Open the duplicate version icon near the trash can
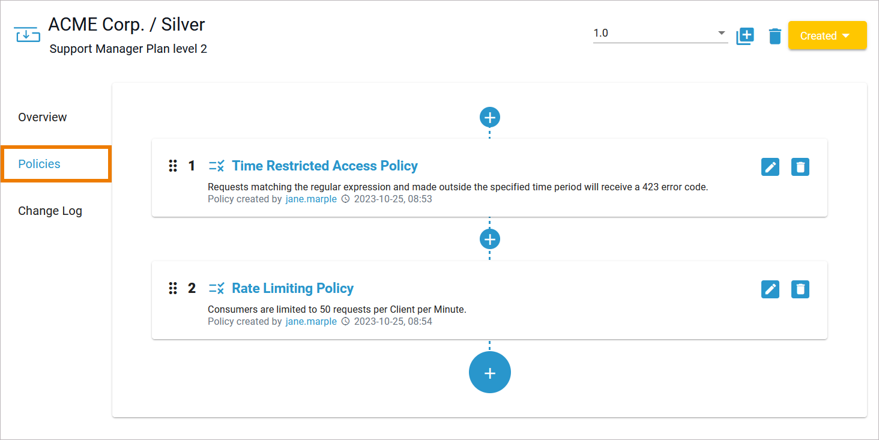 pyautogui.click(x=745, y=36)
